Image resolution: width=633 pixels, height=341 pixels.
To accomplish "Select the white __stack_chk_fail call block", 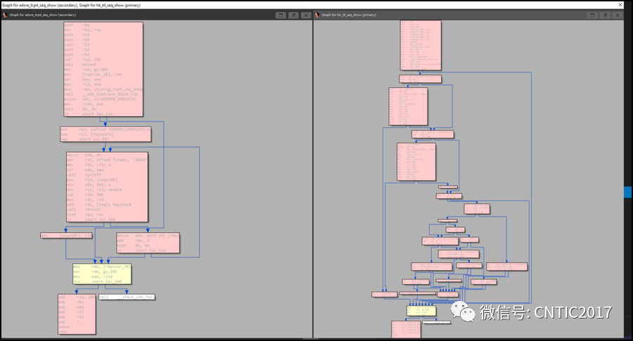I will point(127,297).
